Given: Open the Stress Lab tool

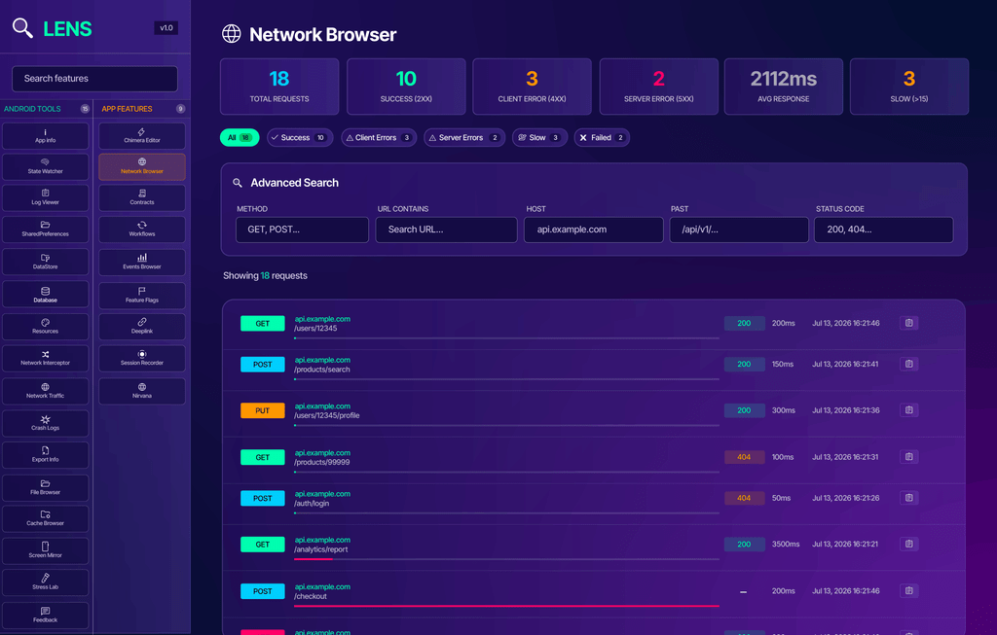Looking at the screenshot, I should pos(45,582).
